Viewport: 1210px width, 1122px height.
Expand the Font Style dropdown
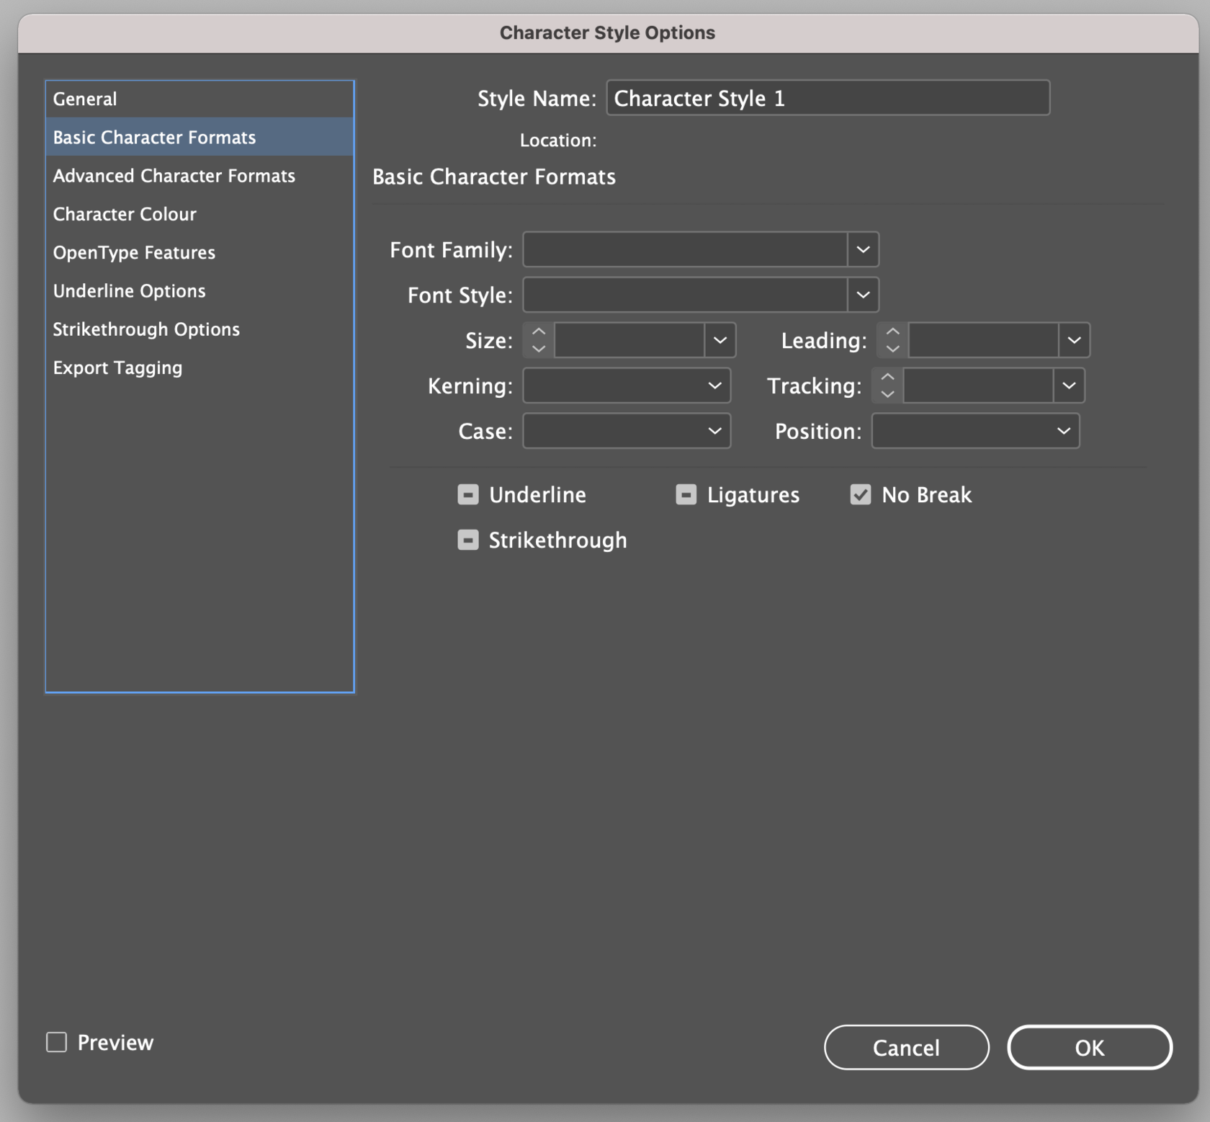[862, 295]
